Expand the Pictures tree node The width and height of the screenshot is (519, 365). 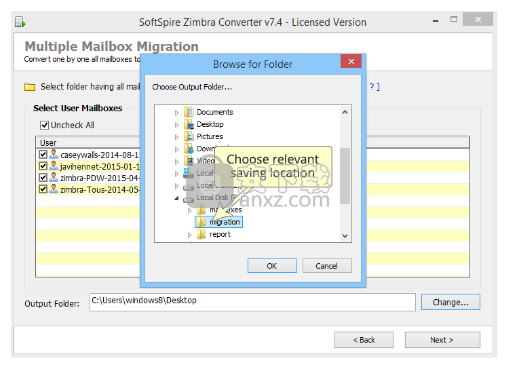pyautogui.click(x=176, y=137)
